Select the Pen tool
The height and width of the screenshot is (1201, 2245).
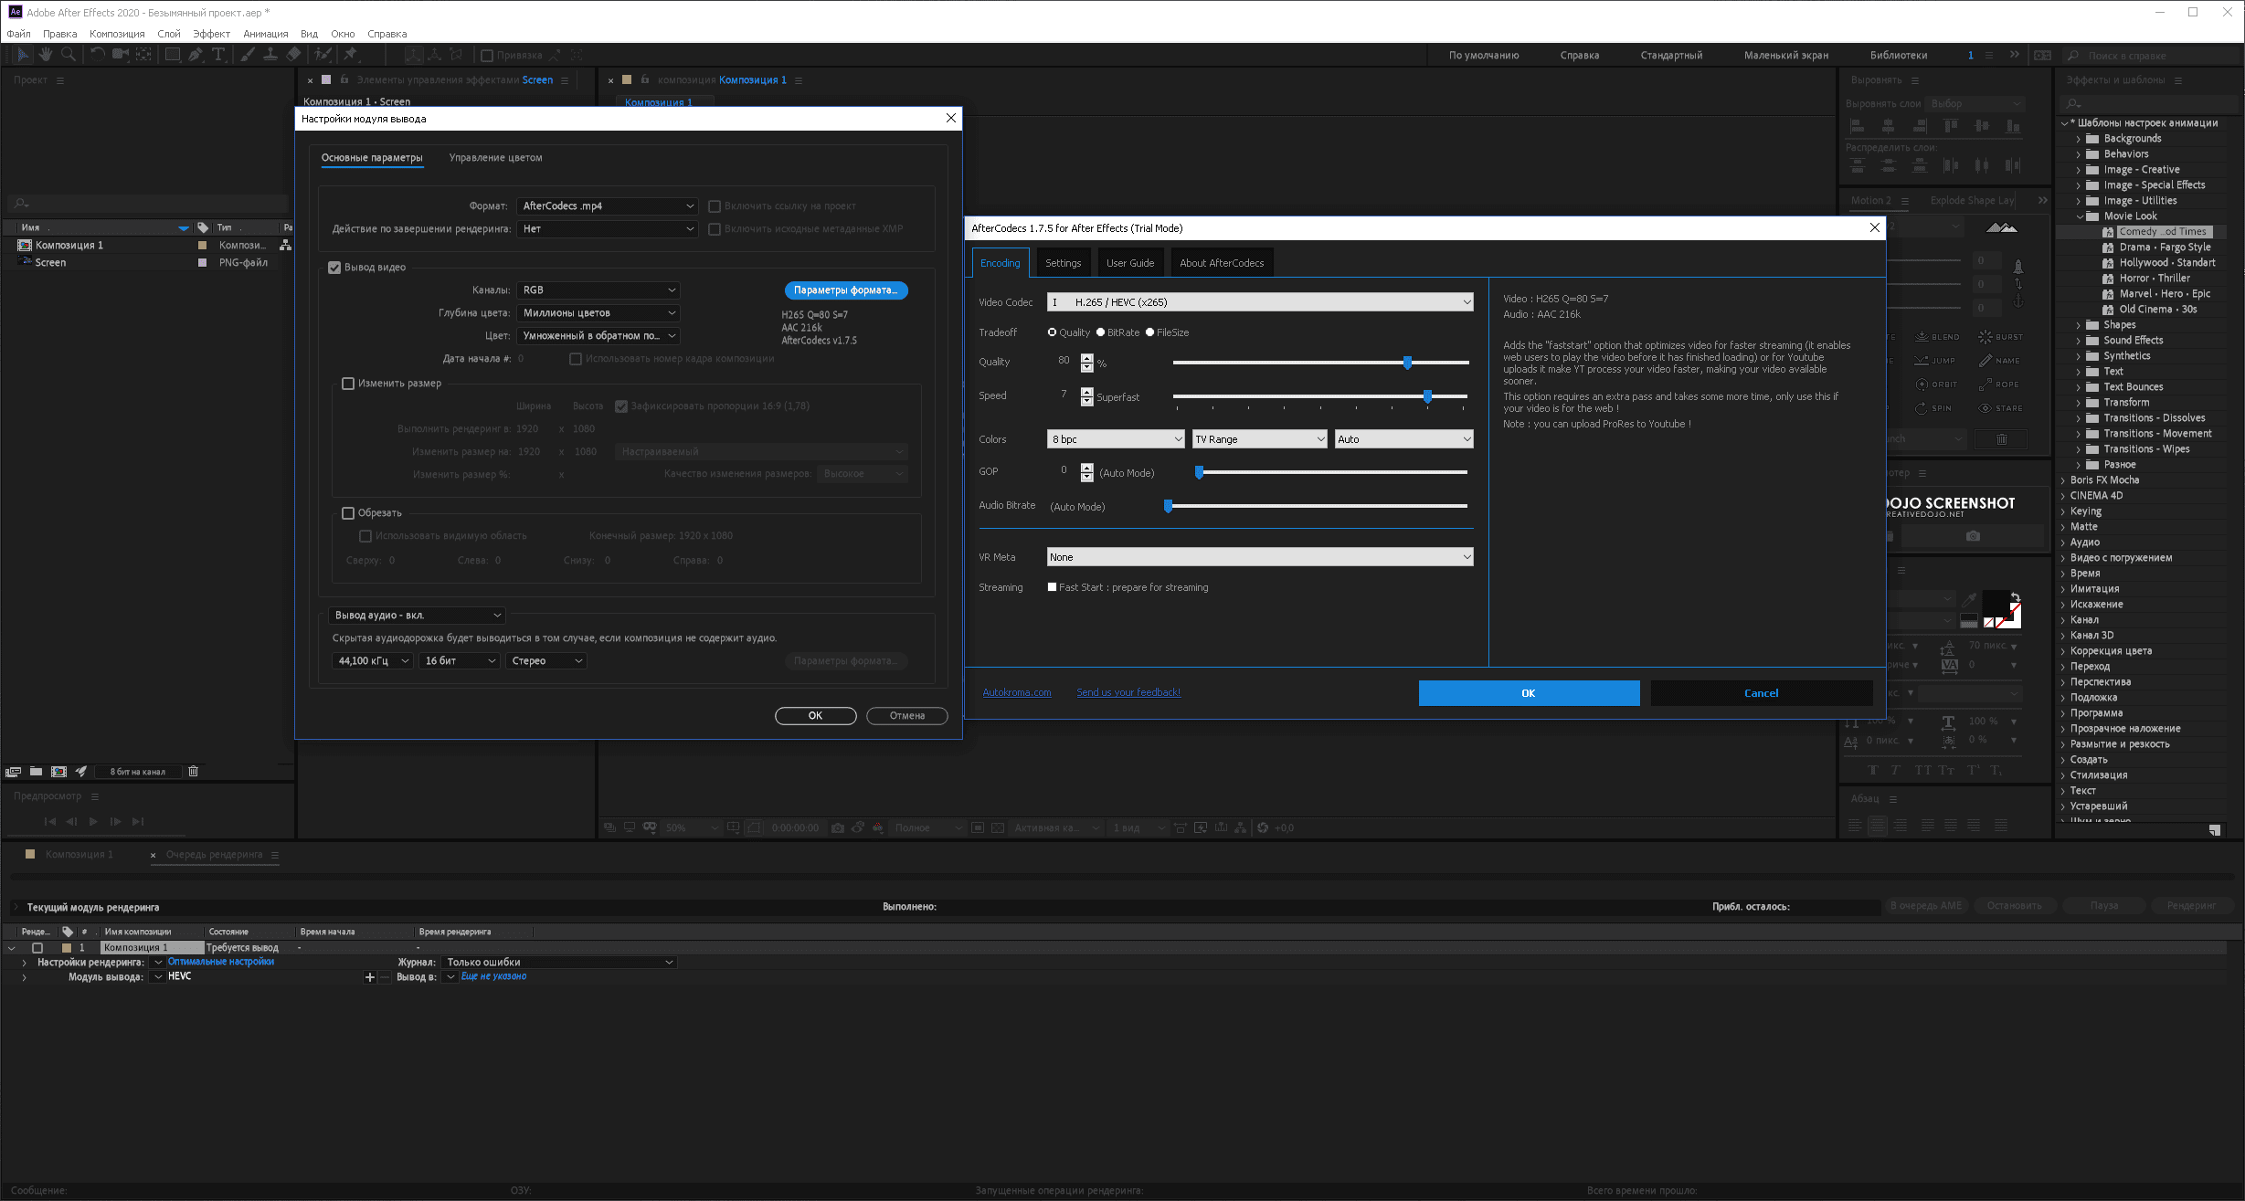tap(196, 55)
